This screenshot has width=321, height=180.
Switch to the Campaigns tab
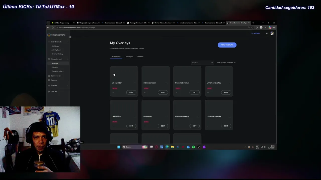click(129, 56)
